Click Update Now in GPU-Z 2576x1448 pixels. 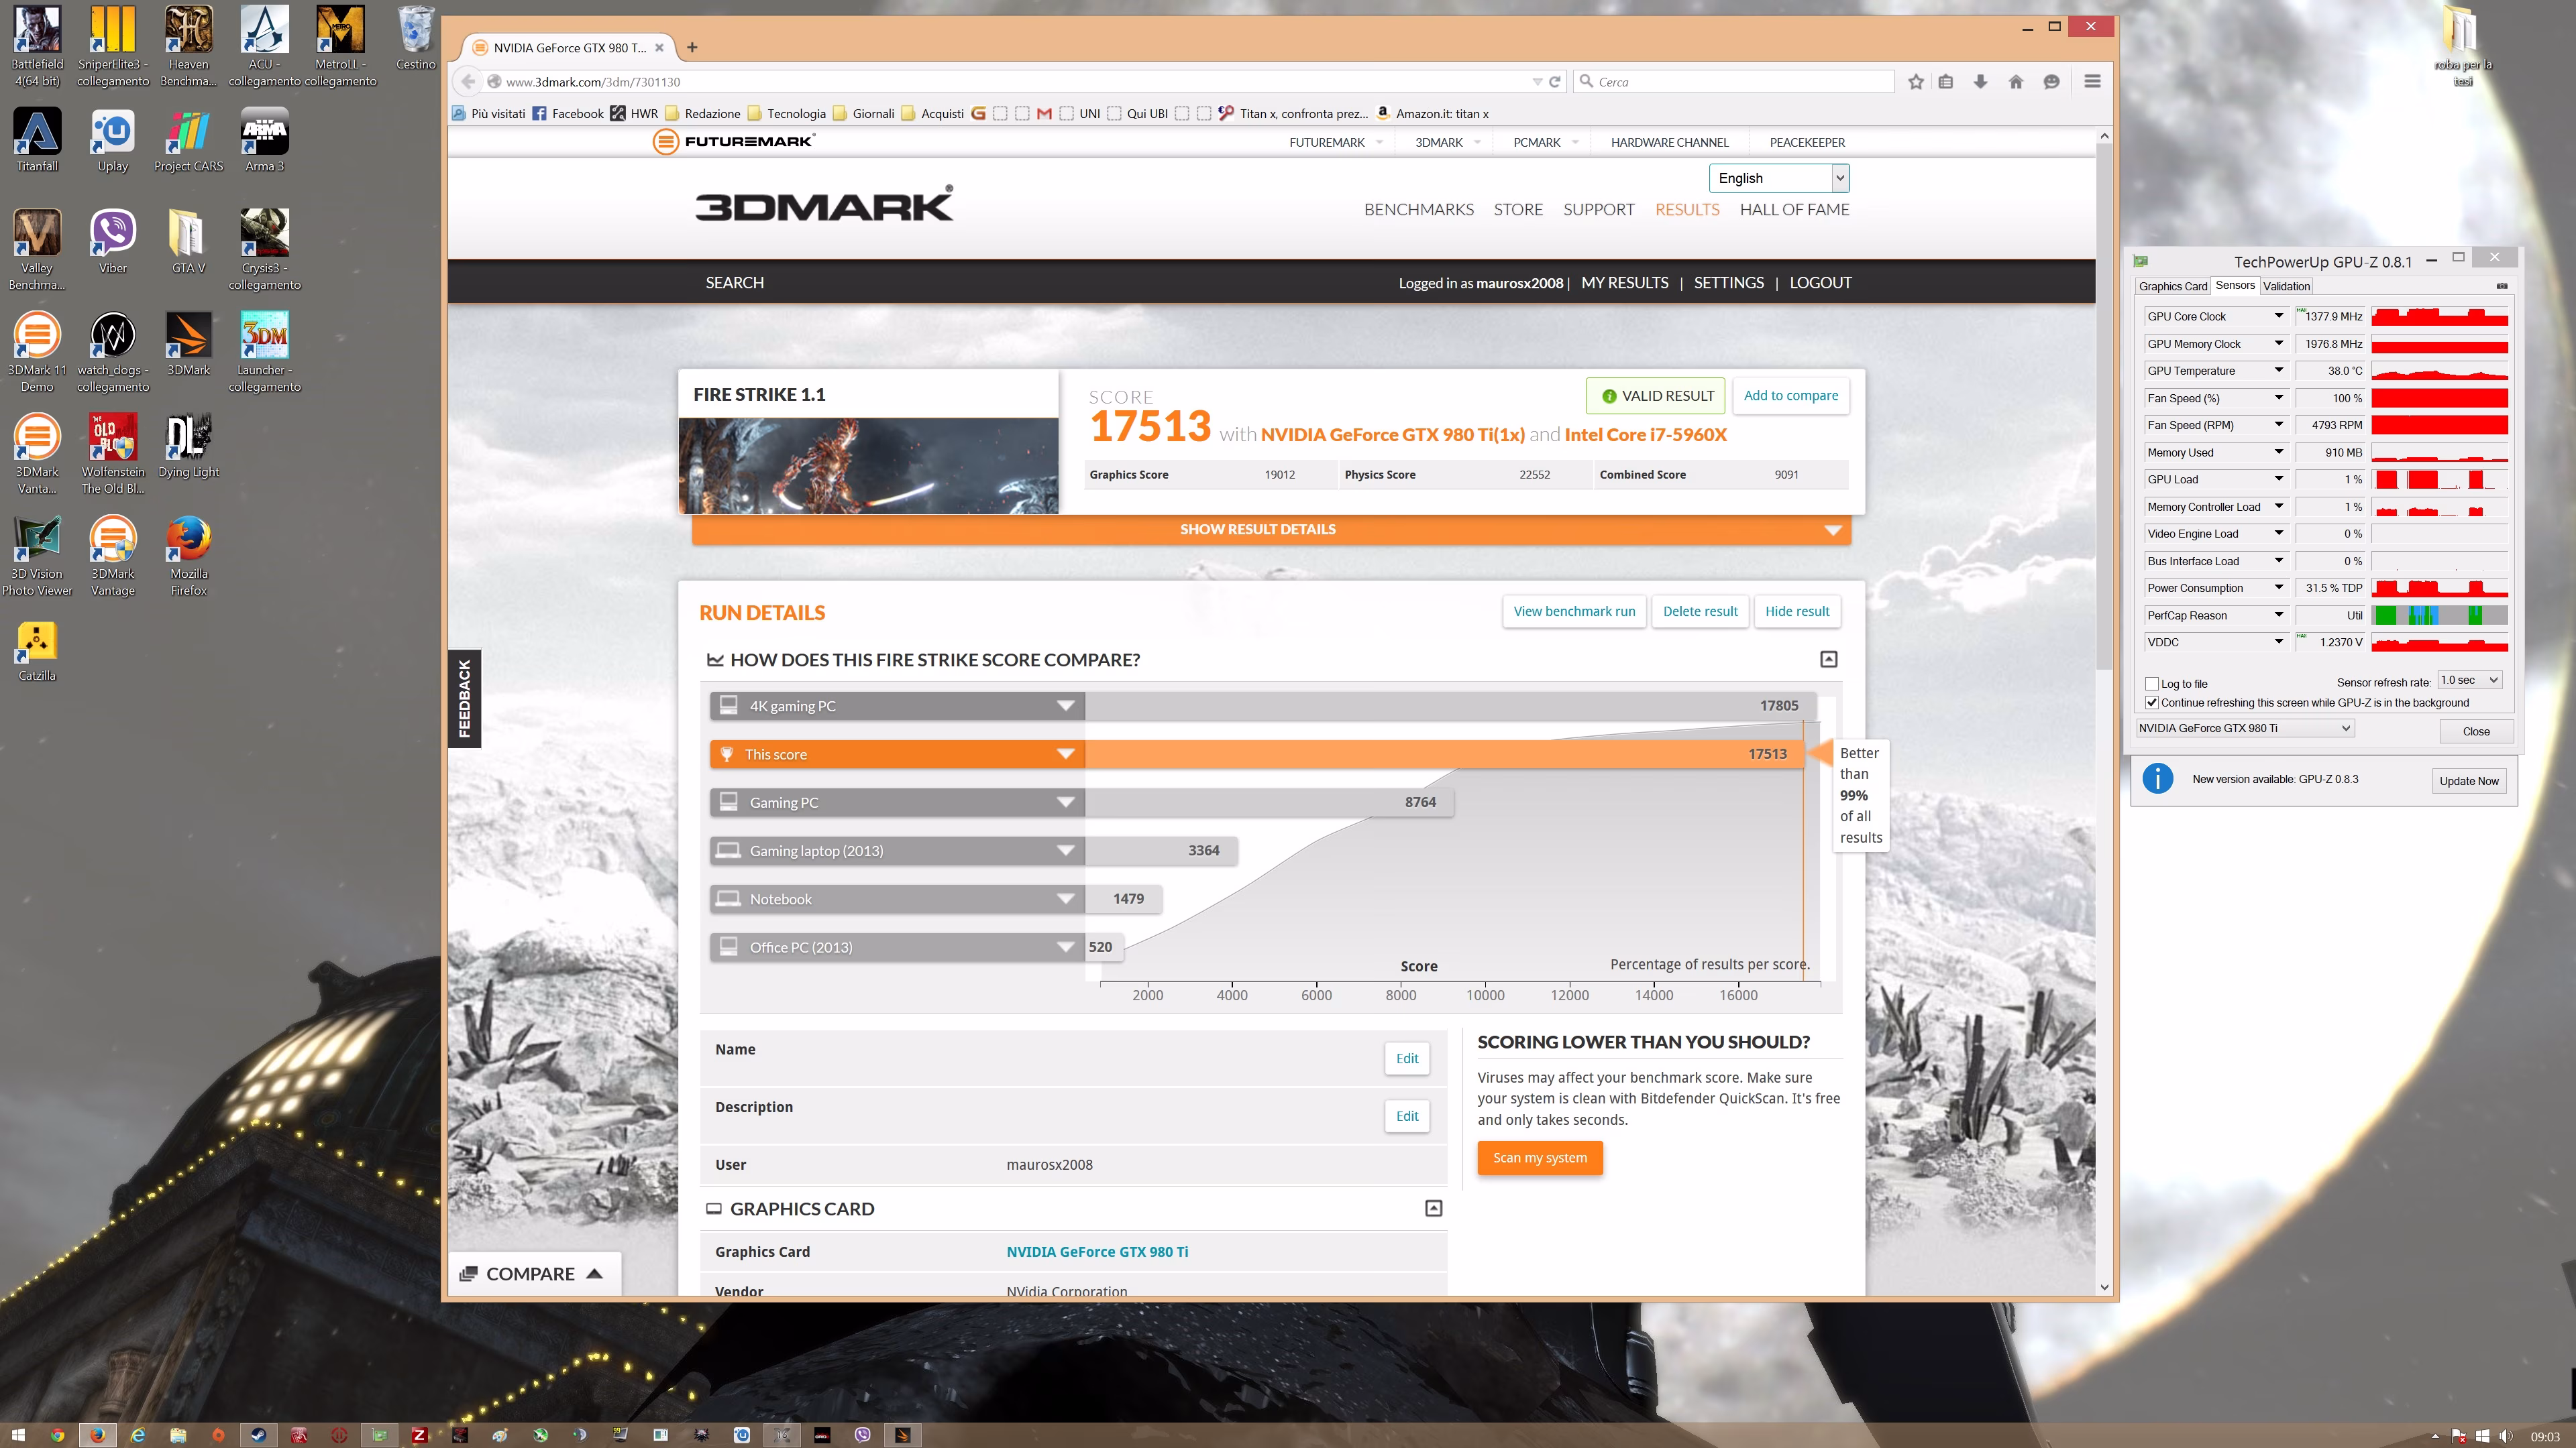coord(2468,782)
